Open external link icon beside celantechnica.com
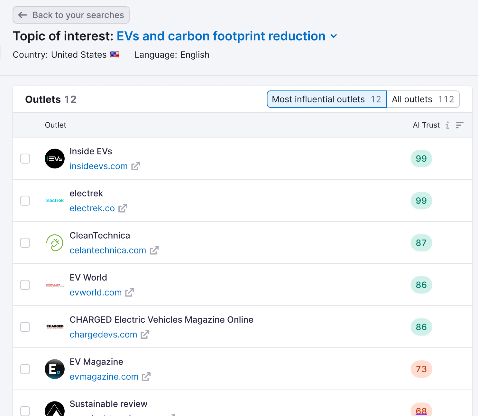Screen dimensions: 478x416 click(154, 250)
